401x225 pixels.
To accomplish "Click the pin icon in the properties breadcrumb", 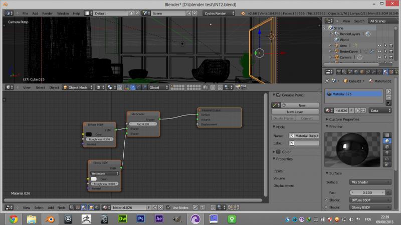I will [327, 80].
